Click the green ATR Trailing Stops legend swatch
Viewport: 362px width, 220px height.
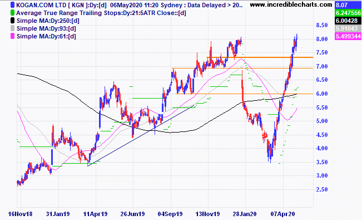click(x=12, y=13)
